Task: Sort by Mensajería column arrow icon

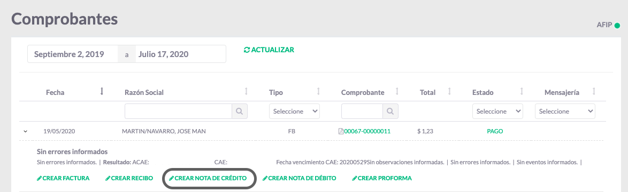Action: 594,92
